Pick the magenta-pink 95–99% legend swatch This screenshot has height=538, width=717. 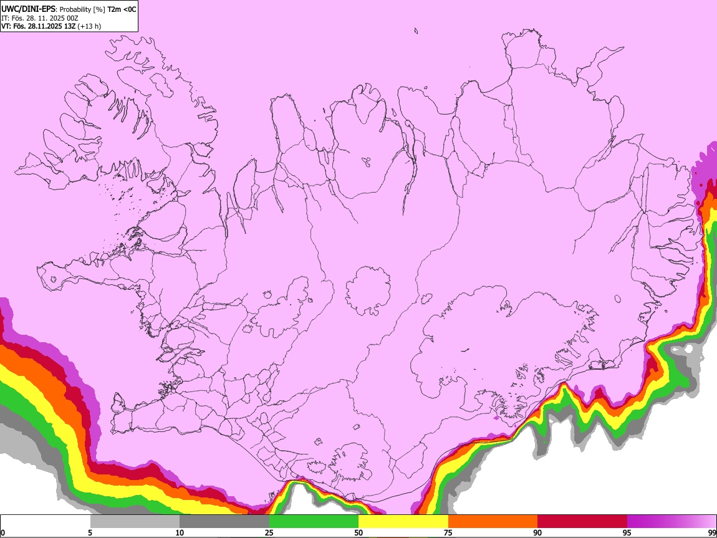[671, 521]
